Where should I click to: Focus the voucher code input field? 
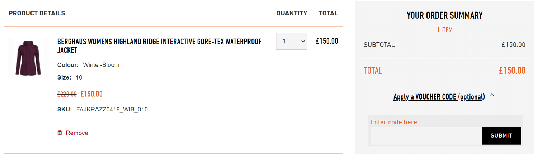click(426, 136)
